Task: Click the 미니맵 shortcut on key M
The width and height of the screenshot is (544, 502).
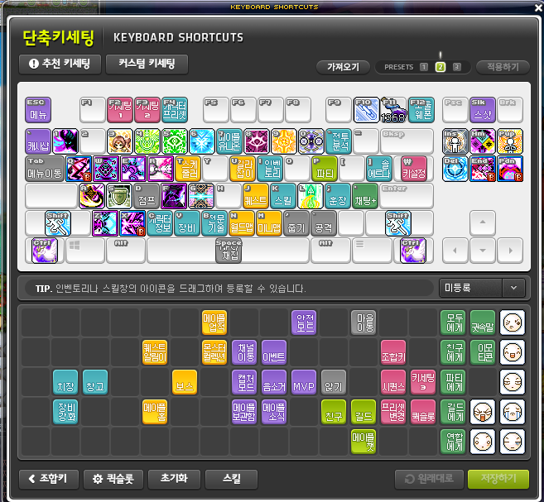Action: pos(269,223)
